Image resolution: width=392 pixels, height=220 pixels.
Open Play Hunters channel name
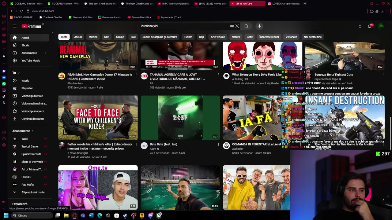(x=75, y=83)
